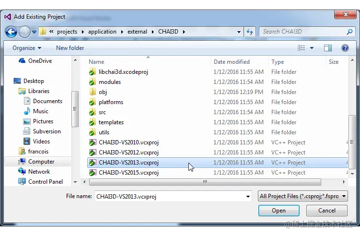Click the Open button

pyautogui.click(x=279, y=211)
